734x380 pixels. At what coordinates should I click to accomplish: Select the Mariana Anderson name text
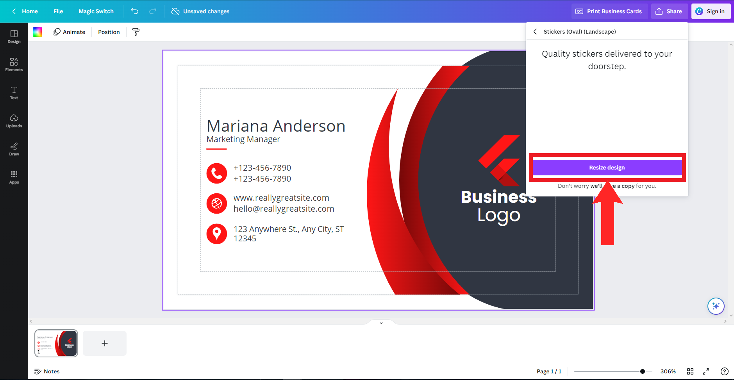(276, 126)
